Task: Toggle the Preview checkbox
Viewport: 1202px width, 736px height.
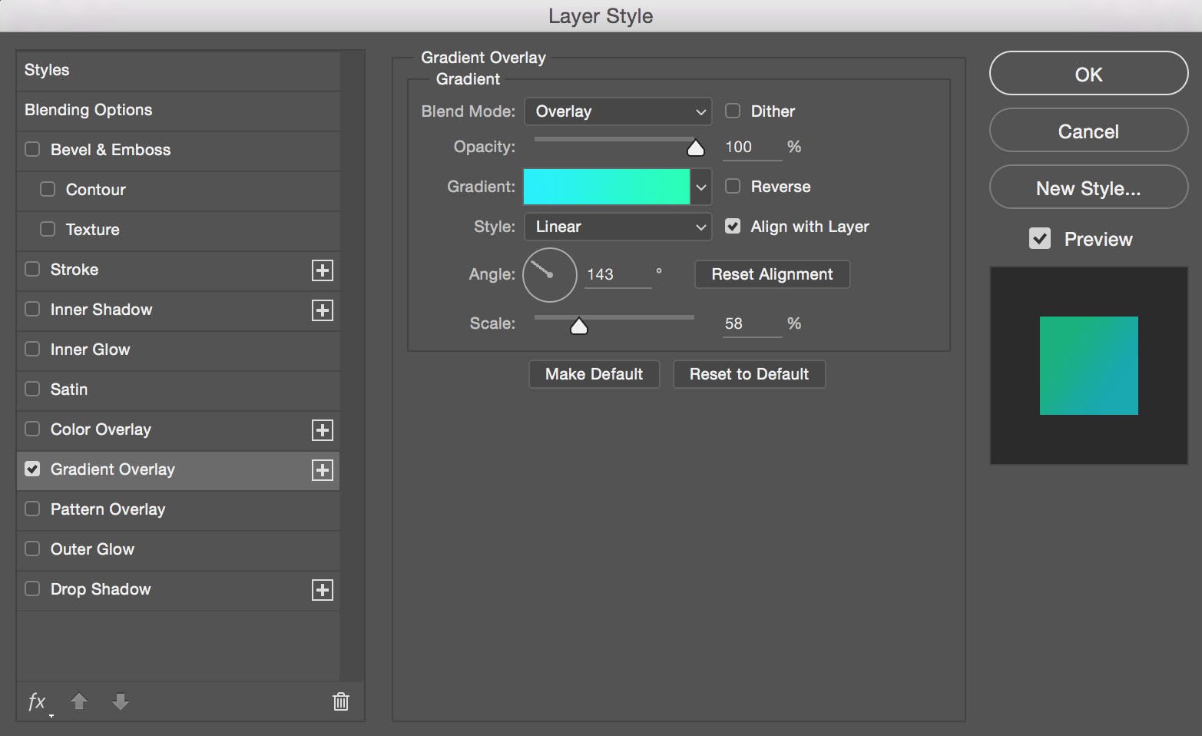Action: tap(1040, 238)
